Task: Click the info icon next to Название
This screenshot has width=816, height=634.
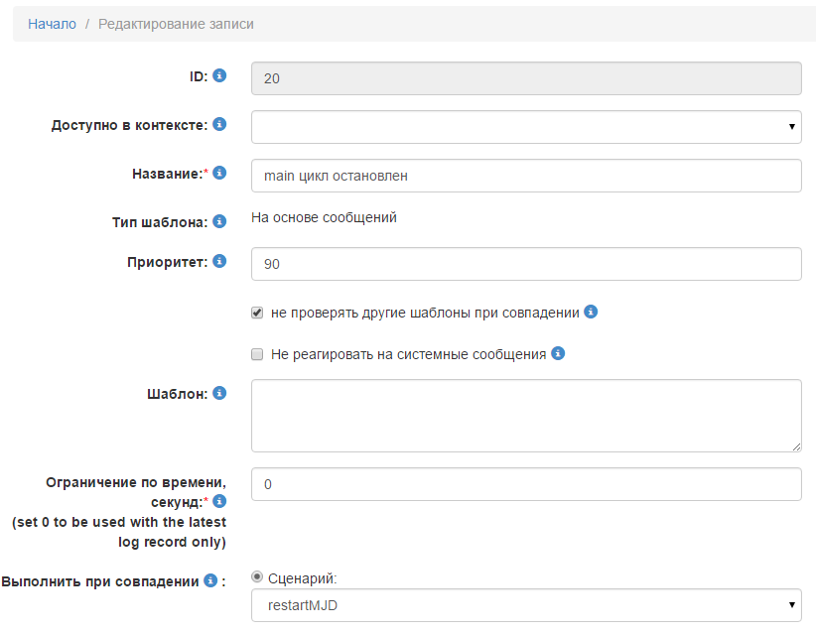Action: point(219,173)
